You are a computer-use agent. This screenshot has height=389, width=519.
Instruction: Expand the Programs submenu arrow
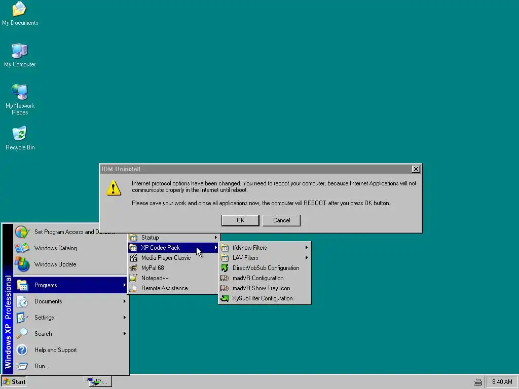[x=125, y=285]
